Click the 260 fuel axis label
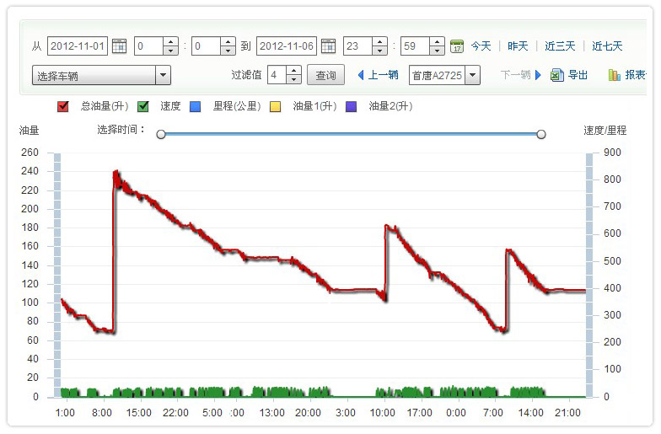 (30, 153)
